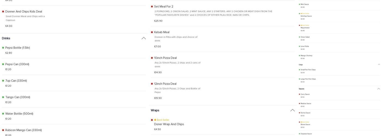Screen dimensions: 381x136
Task: Choose Water Bottle (500ml)
Action: [x=19, y=114]
